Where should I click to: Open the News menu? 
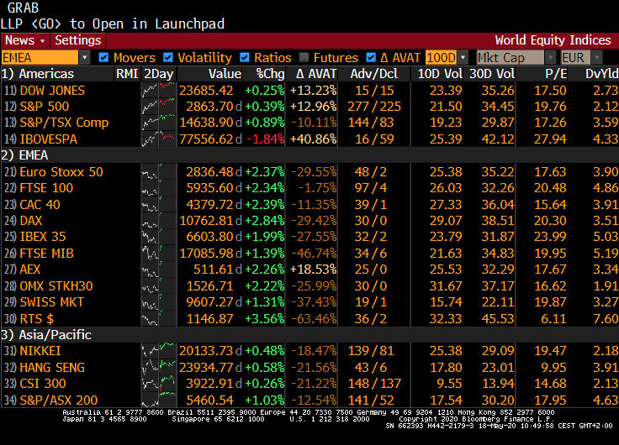(25, 40)
